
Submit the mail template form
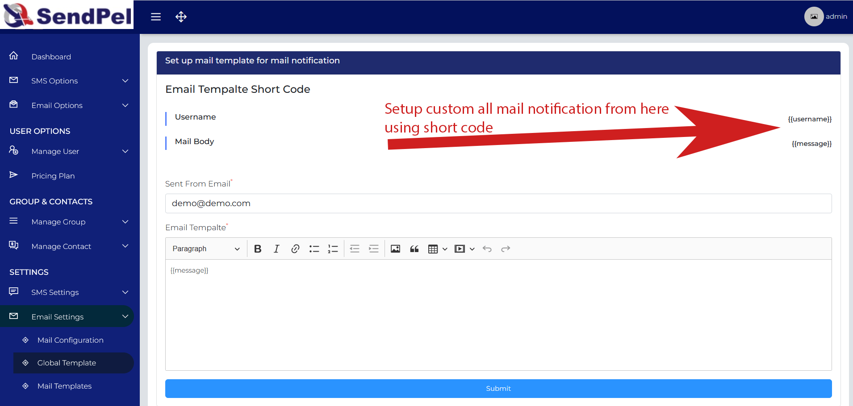click(x=498, y=389)
